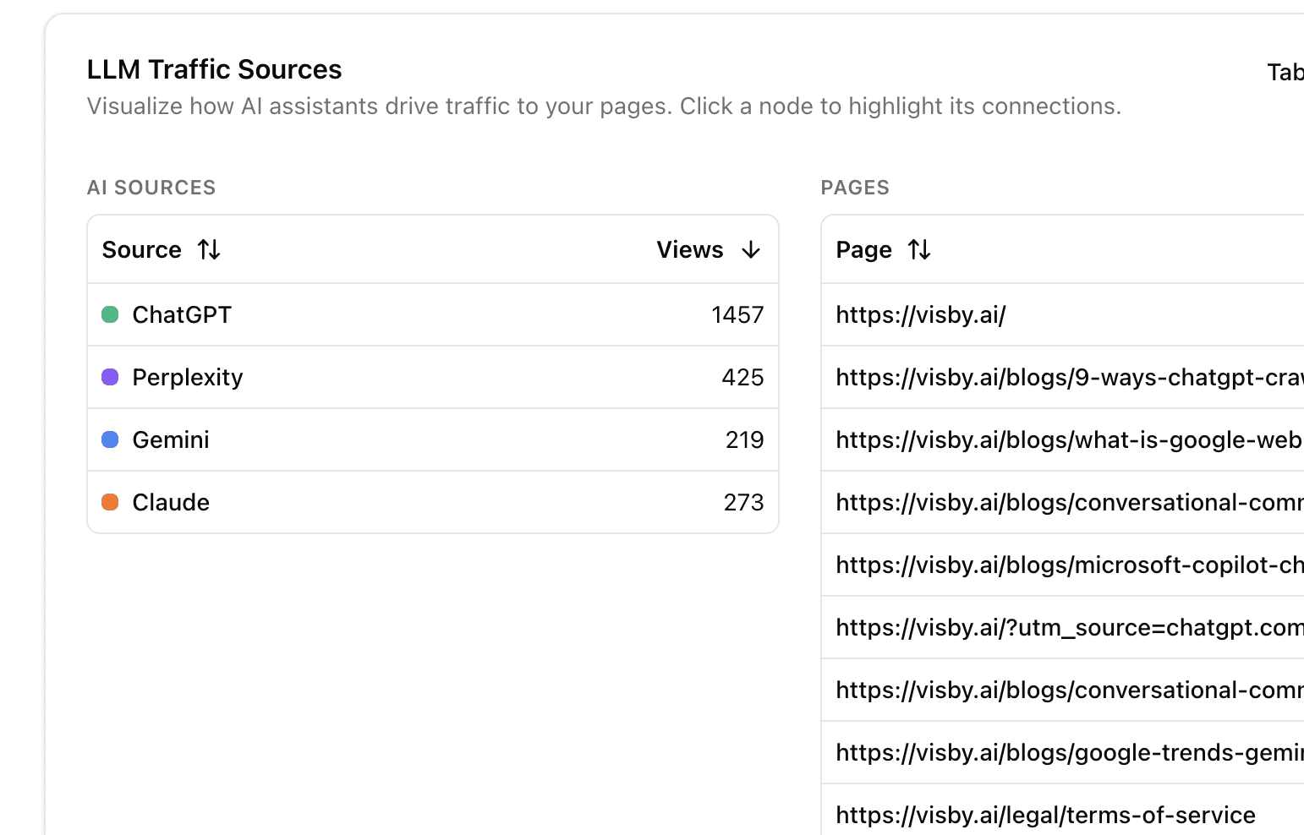Click the Perplexity views value 425

pos(742,377)
